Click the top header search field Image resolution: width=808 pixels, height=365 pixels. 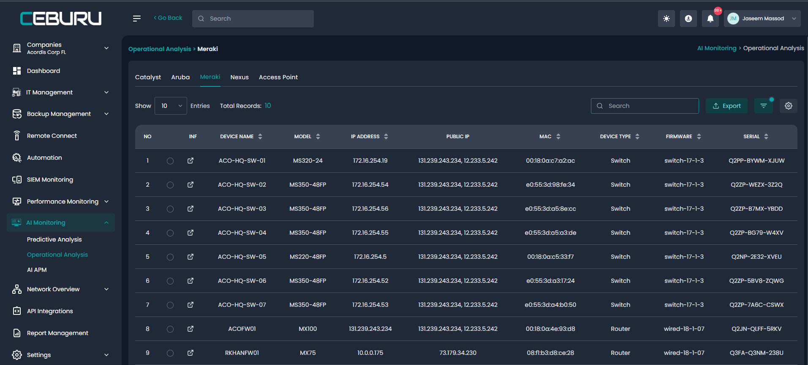[x=253, y=19]
